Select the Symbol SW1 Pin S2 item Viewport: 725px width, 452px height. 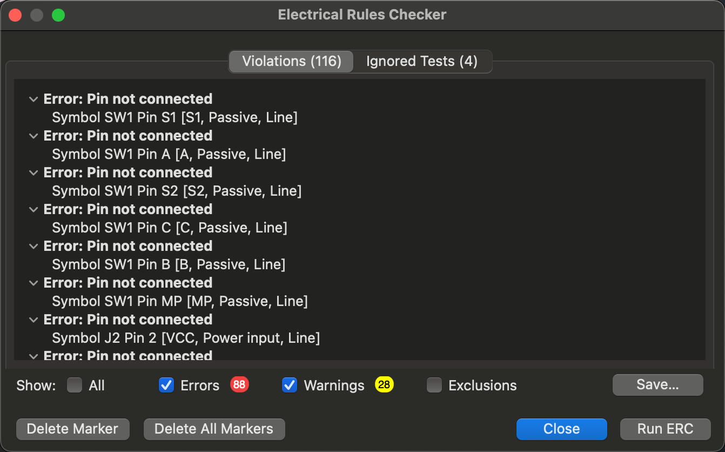click(177, 191)
